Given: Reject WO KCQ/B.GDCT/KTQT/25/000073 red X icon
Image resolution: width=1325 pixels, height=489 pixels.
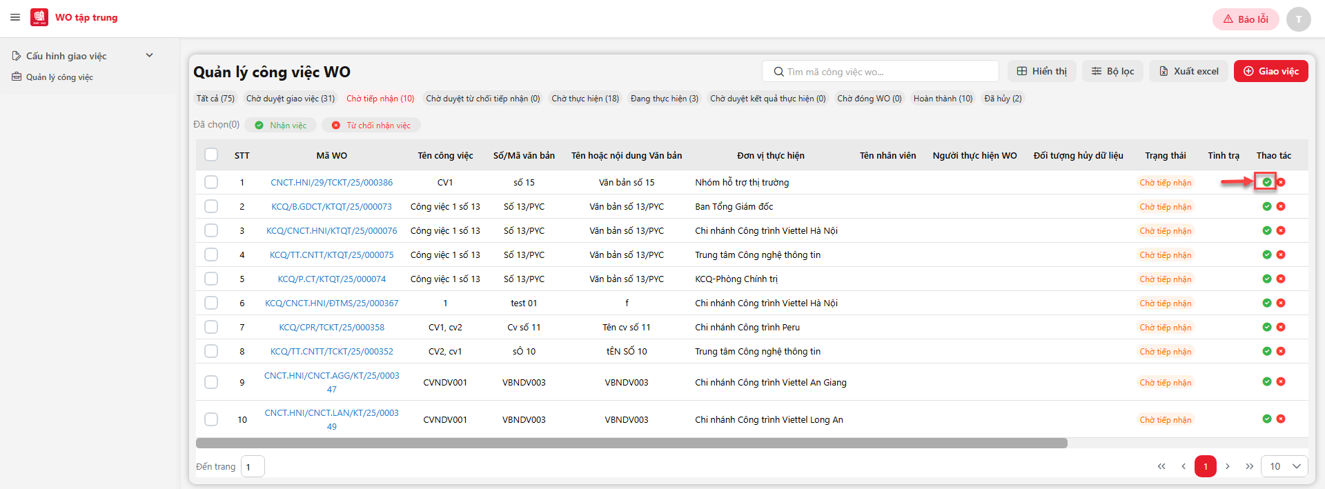Looking at the screenshot, I should click(1281, 206).
